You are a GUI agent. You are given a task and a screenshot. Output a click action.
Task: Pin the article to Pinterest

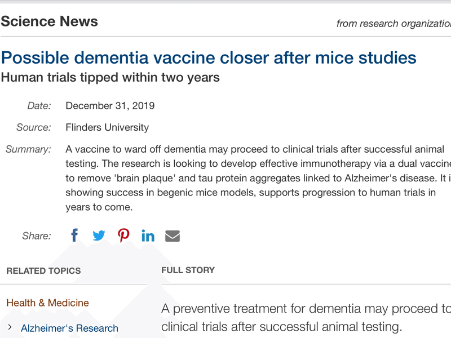coord(123,235)
